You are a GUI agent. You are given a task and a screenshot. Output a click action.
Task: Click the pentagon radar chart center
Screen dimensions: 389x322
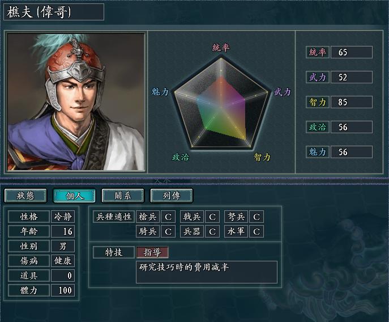(221, 105)
